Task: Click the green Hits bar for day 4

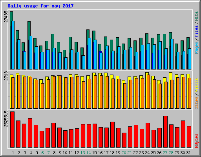Action: [x=29, y=28]
